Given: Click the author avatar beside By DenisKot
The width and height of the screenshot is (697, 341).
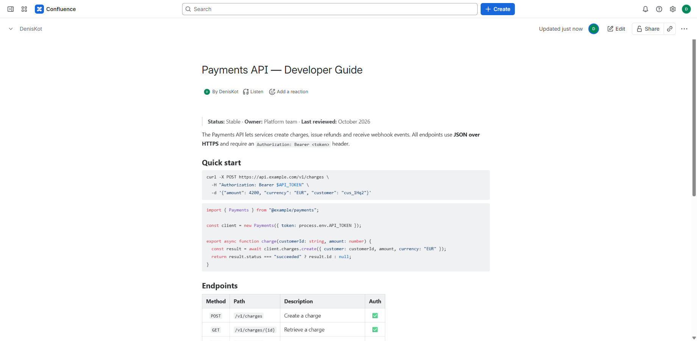Looking at the screenshot, I should click(x=207, y=92).
